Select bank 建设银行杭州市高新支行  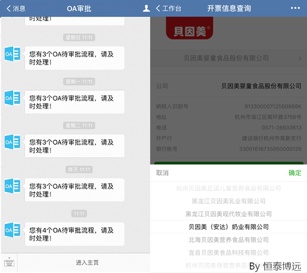[272, 138]
